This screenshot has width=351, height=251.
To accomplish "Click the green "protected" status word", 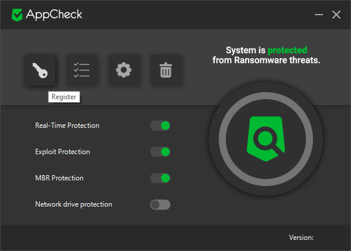I will pyautogui.click(x=287, y=50).
